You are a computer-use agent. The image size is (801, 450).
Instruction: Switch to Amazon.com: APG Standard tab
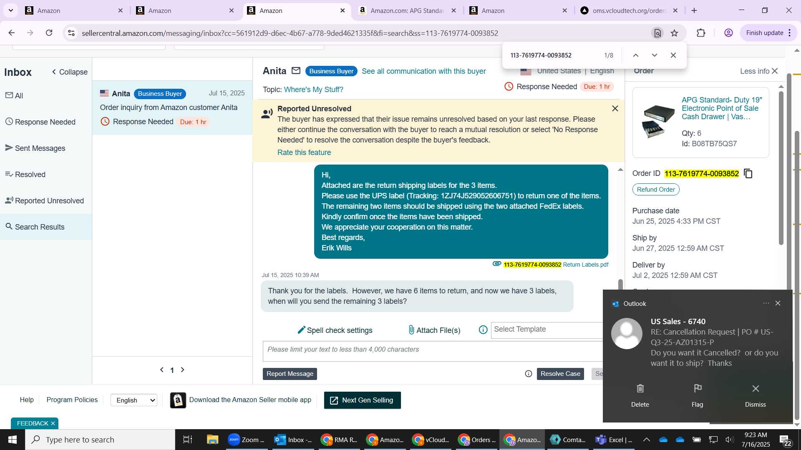click(x=407, y=10)
